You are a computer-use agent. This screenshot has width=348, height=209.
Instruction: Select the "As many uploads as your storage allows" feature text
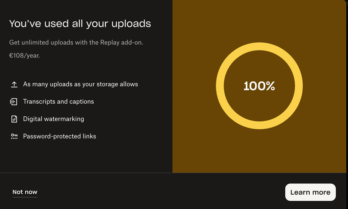(x=80, y=84)
